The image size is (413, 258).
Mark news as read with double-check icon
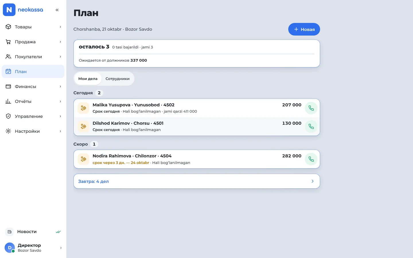pos(58,232)
